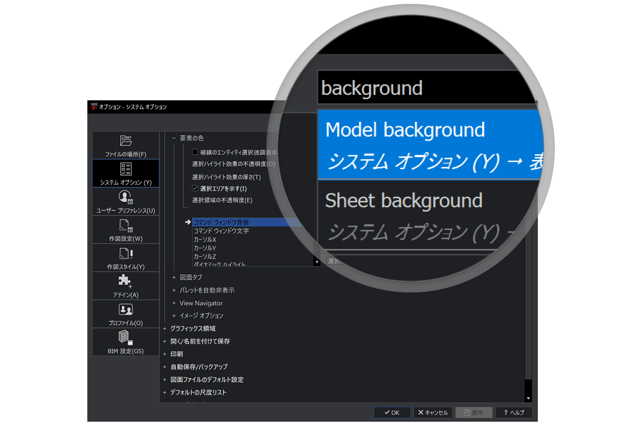Viewport: 643px width, 425px height.
Task: Collapse the 要素の色 section
Action: (x=174, y=138)
